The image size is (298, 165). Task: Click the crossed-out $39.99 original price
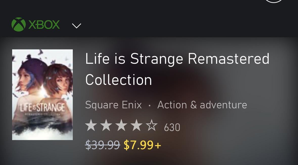(102, 145)
